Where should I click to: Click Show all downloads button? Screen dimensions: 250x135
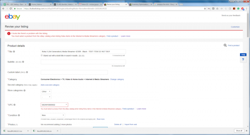point(239,131)
